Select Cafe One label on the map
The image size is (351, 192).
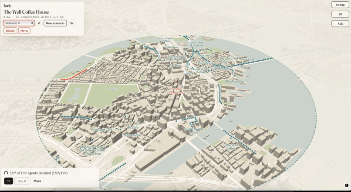coord(175,66)
